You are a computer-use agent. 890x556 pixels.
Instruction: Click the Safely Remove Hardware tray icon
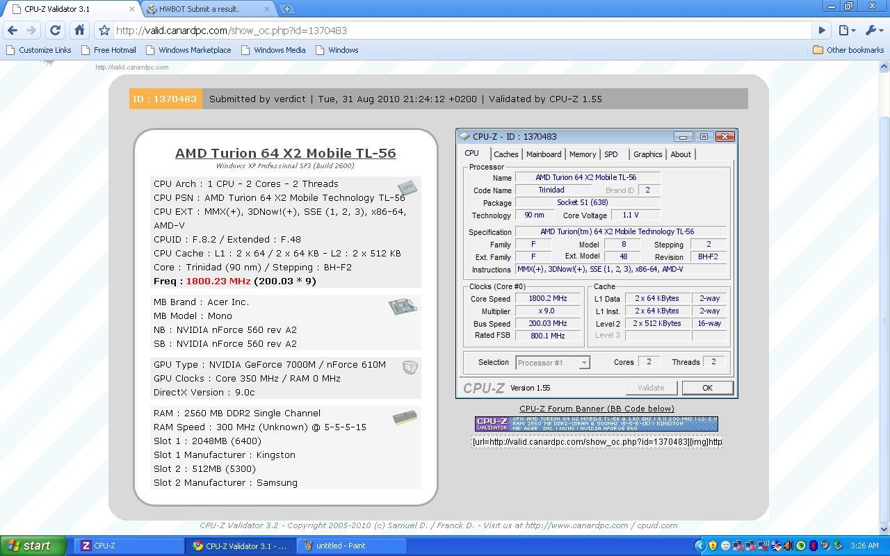coord(838,546)
